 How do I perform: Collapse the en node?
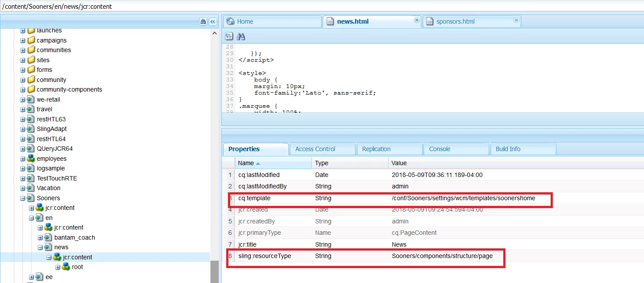[x=32, y=218]
